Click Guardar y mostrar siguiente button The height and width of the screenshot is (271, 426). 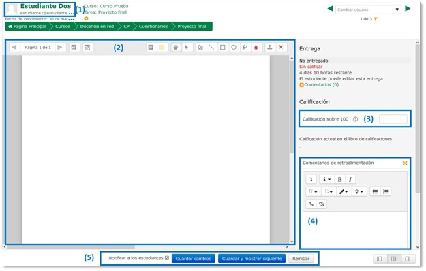point(252,259)
